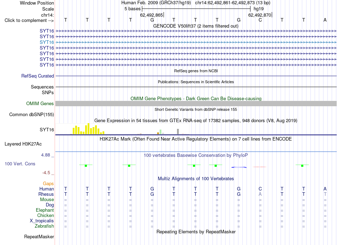The height and width of the screenshot is (245, 337).
Task: Click the RefSeq Curated track label
Action: pos(38,76)
